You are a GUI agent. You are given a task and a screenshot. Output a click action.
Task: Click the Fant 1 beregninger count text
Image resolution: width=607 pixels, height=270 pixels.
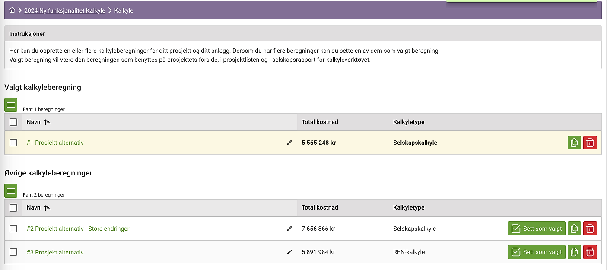click(44, 109)
